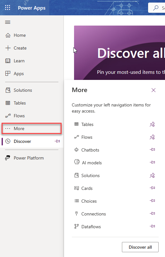Click the Create plus icon
This screenshot has height=257, width=165.
(8, 48)
